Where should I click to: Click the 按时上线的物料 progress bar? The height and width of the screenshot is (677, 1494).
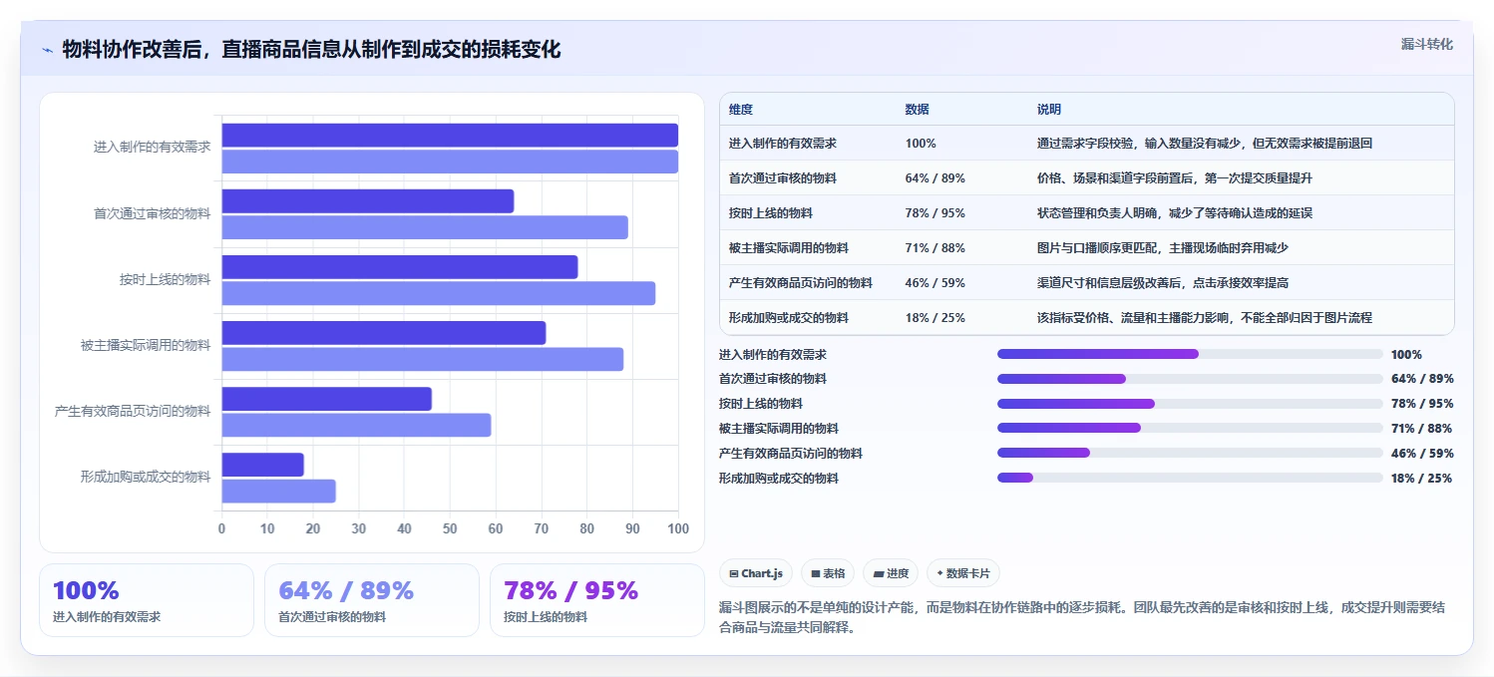[1190, 404]
